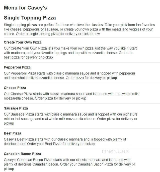This screenshot has width=160, height=172.
Task: Open the Canadian Bacon Pizza item
Action: click(22, 154)
